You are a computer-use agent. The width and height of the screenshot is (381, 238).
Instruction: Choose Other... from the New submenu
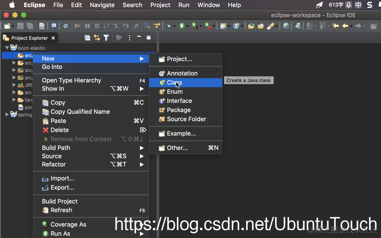186,148
